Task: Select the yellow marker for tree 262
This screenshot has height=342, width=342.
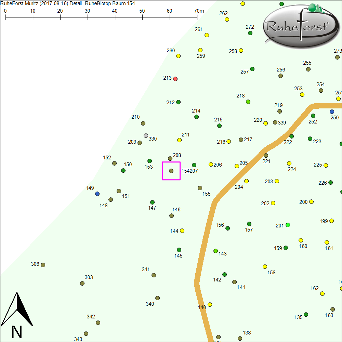Action: click(x=227, y=19)
